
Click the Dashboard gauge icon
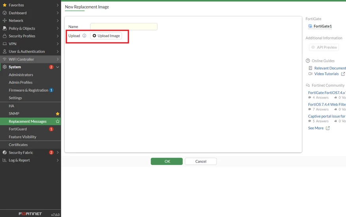[5, 13]
